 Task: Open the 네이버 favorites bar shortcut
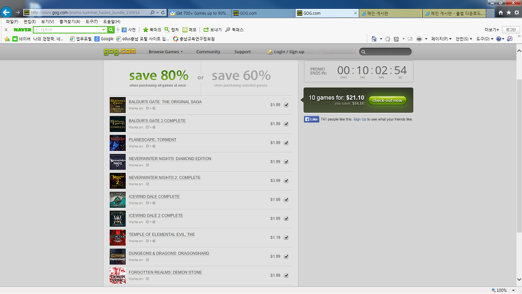coord(21,39)
